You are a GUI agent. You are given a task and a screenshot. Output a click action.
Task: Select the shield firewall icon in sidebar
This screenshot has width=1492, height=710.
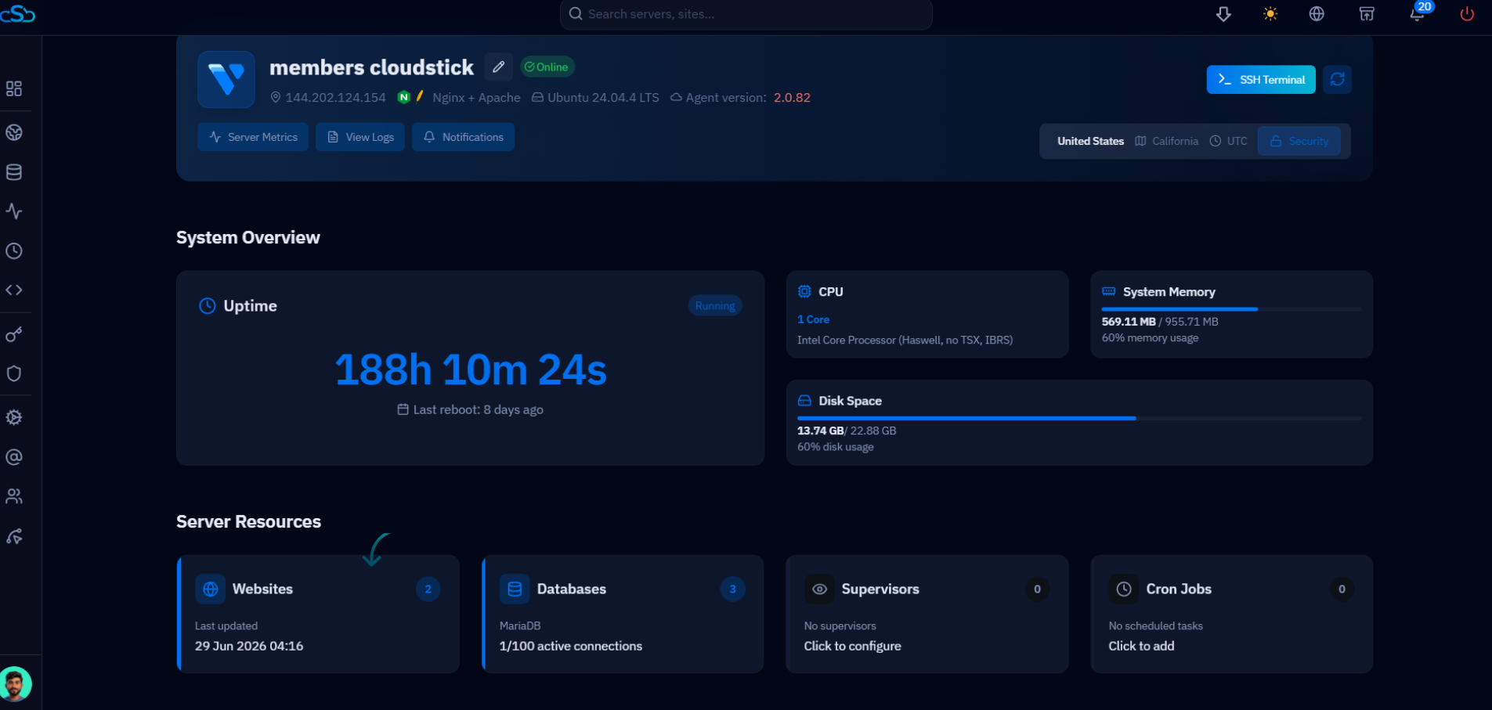[14, 373]
